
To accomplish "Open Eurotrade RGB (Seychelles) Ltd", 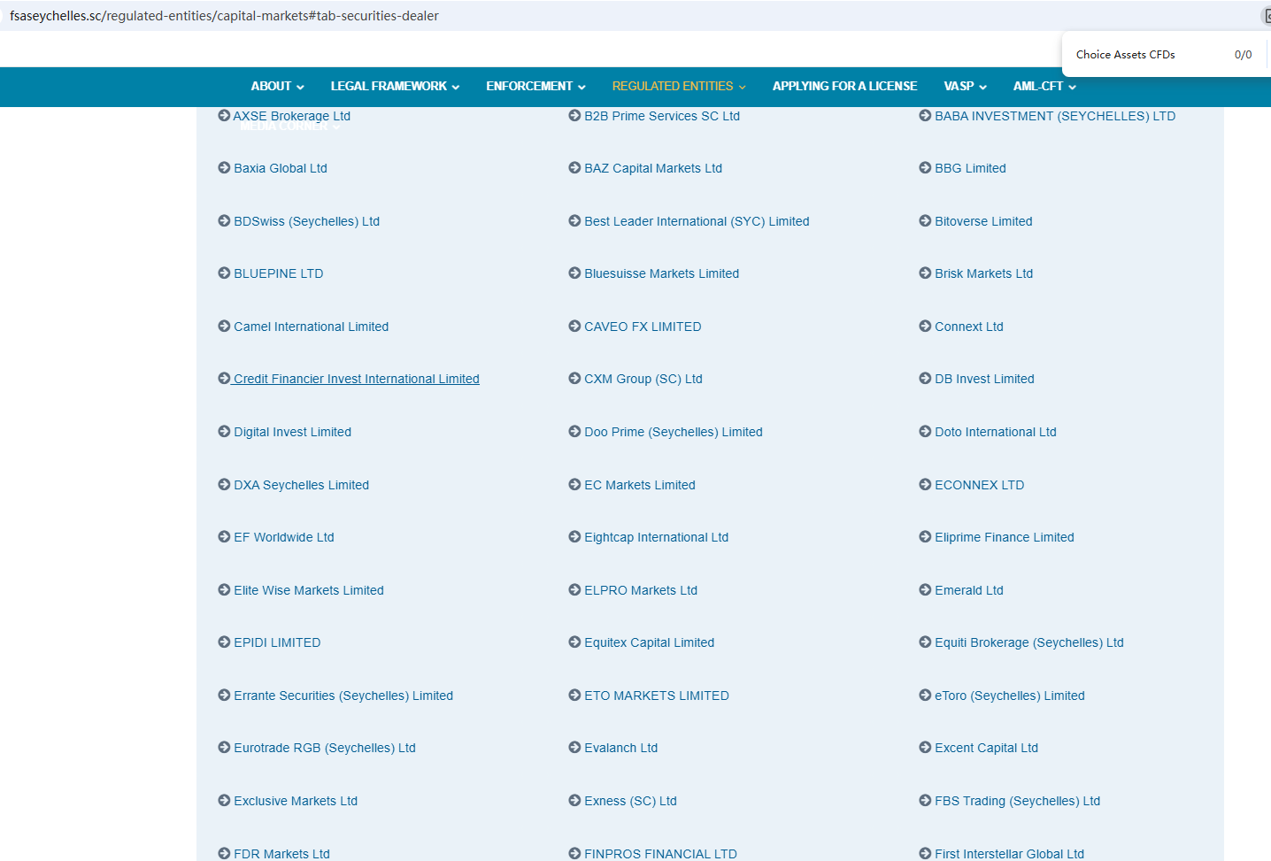I will tap(325, 748).
